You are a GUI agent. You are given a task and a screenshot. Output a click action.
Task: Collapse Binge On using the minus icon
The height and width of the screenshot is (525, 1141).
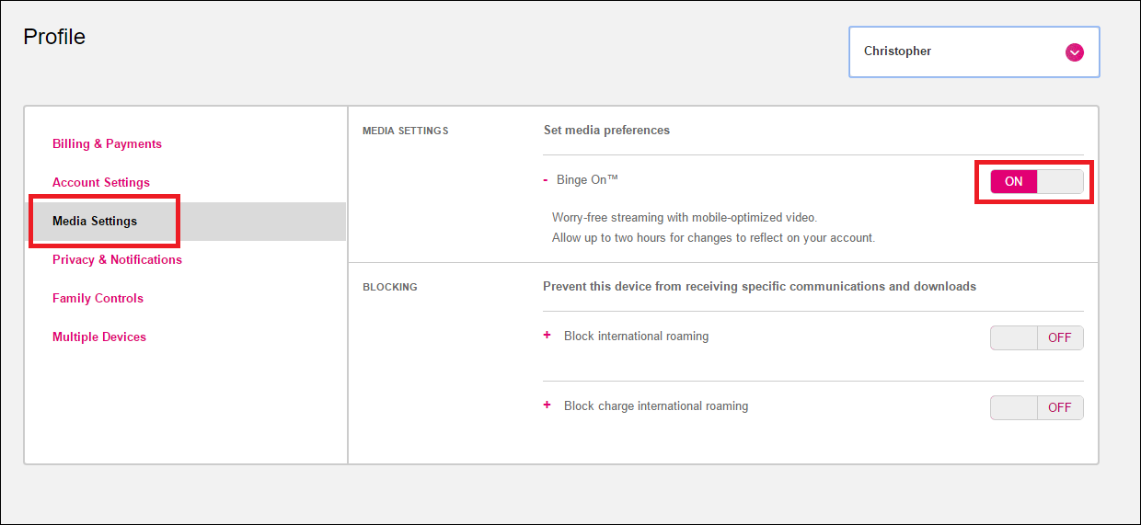[x=546, y=180]
